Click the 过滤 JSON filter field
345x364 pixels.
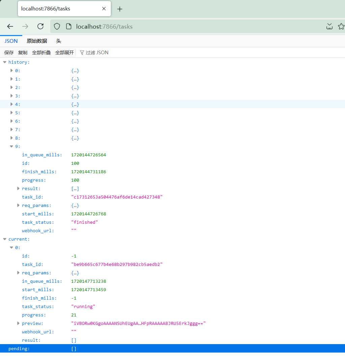coord(97,53)
